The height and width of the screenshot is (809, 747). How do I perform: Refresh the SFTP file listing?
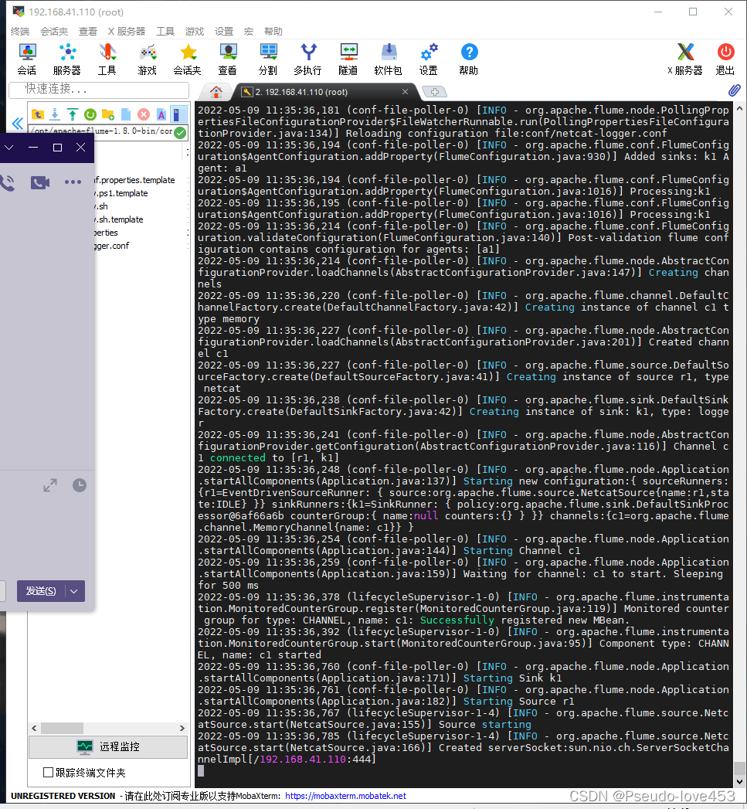[90, 114]
